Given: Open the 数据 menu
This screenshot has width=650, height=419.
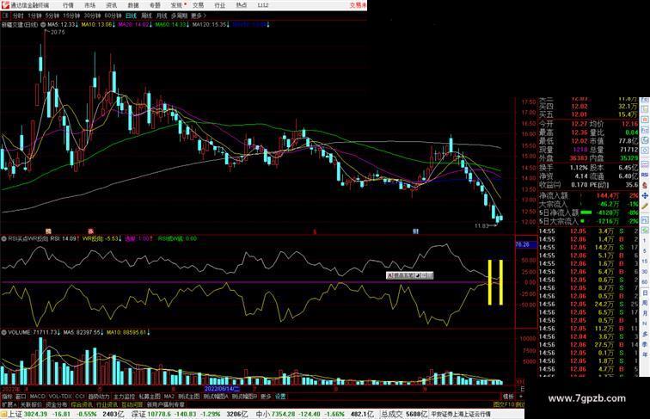Looking at the screenshot, I should 133,5.
